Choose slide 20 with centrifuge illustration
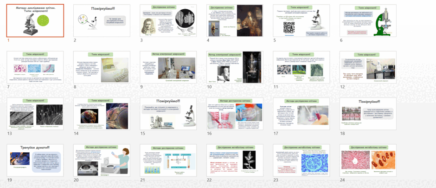Viewport: 436px width, 188px height. (x=102, y=160)
